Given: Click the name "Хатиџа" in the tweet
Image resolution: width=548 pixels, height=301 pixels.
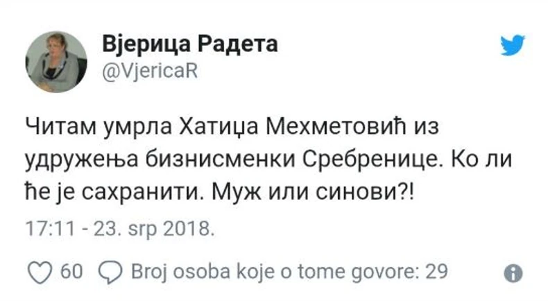Looking at the screenshot, I should 231,128.
